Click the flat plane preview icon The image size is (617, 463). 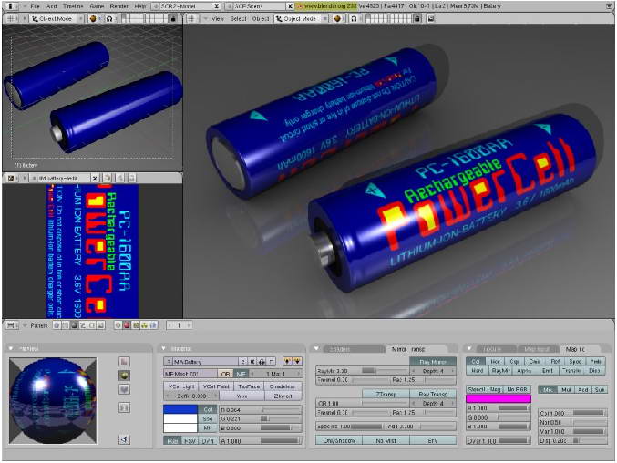point(124,361)
